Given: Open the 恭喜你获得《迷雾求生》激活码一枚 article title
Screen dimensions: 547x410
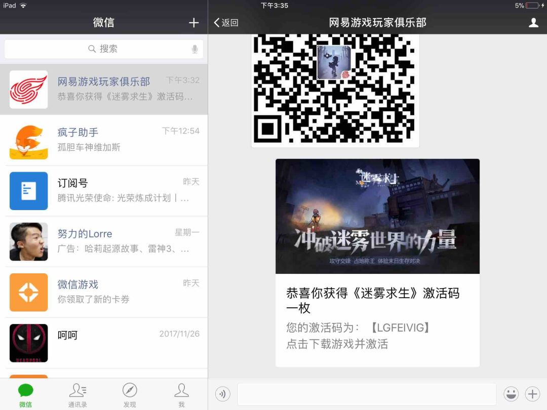Looking at the screenshot, I should (x=373, y=300).
